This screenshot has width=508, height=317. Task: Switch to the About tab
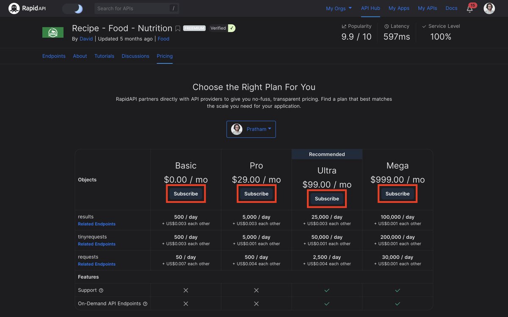click(80, 56)
